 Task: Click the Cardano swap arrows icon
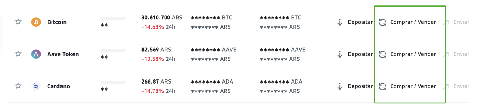382,86
